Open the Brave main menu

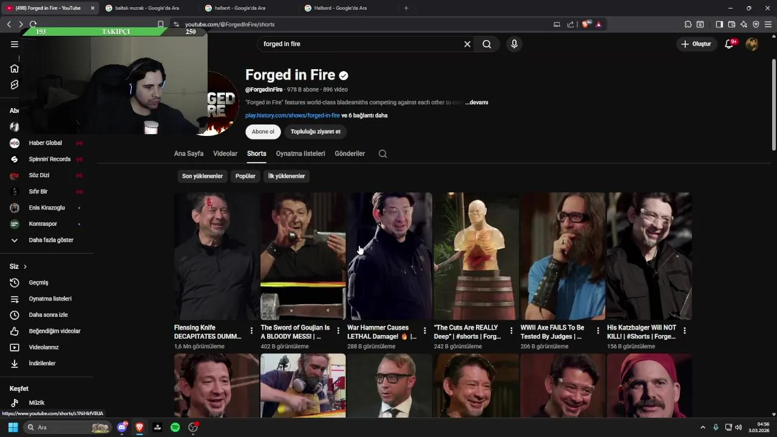click(x=768, y=24)
